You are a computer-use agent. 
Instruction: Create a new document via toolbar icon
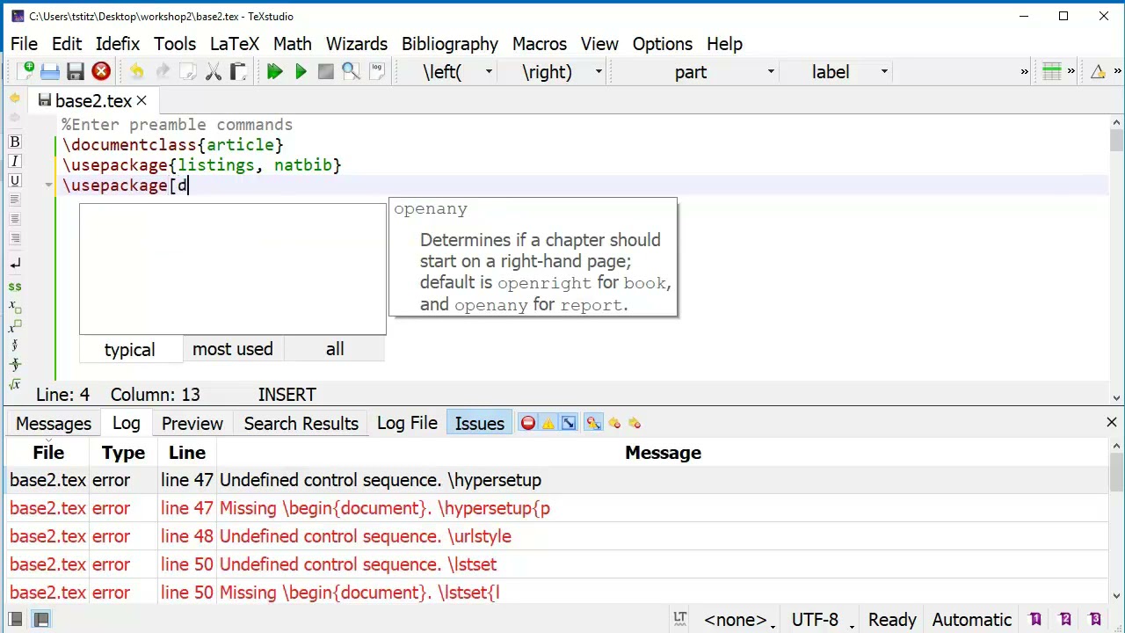[x=25, y=71]
